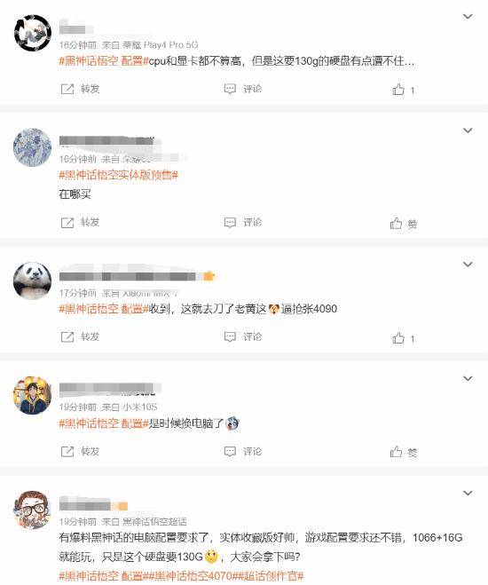Viewport: 488px width, 585px height.
Task: Repost the post mentioning 4090
Action: 80,337
